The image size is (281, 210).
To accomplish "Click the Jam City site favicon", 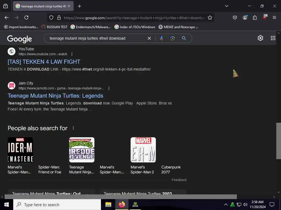I will coord(12,86).
